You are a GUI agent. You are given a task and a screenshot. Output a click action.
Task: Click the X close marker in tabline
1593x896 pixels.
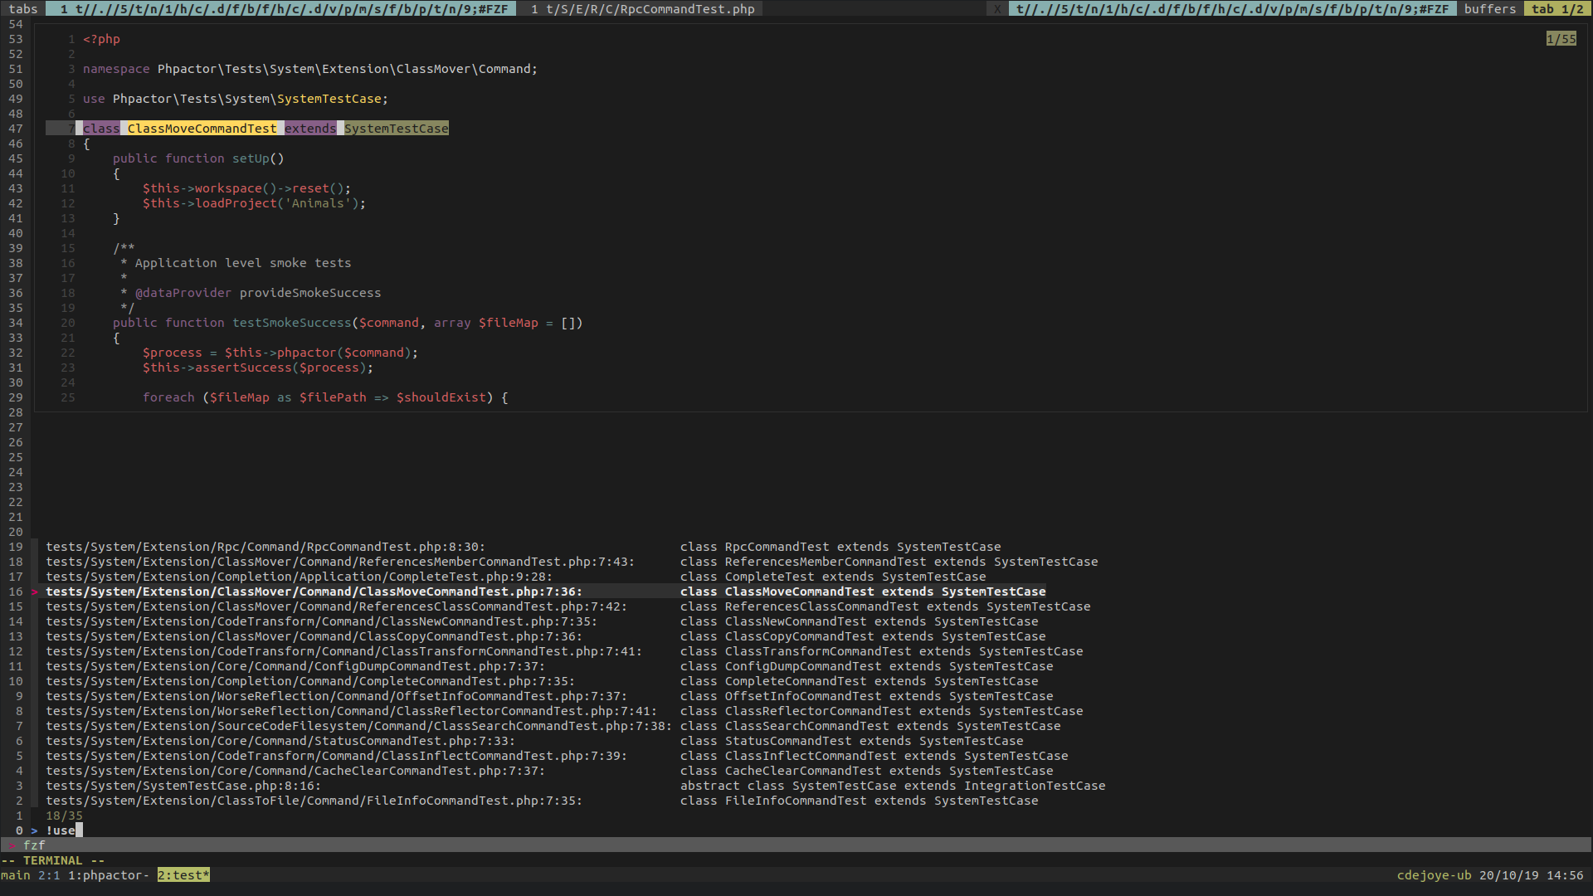[996, 9]
